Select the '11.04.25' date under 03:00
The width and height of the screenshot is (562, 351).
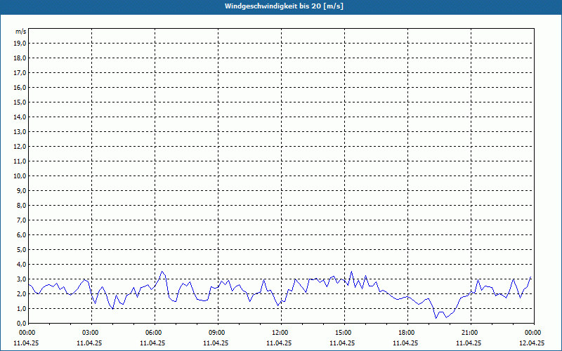89,343
